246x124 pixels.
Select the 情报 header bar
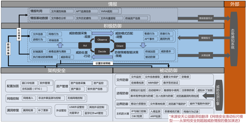tap(113, 4)
